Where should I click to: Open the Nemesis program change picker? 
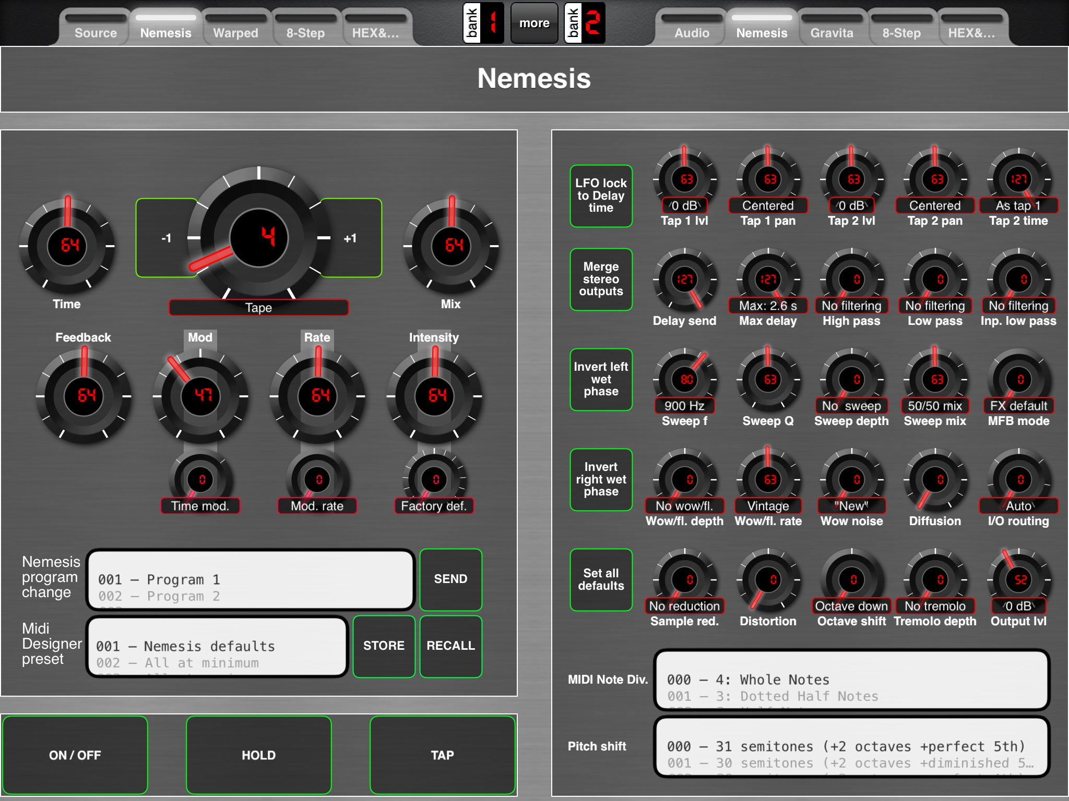251,579
